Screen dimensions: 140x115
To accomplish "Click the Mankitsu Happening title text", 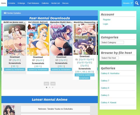I will click(x=85, y=22).
